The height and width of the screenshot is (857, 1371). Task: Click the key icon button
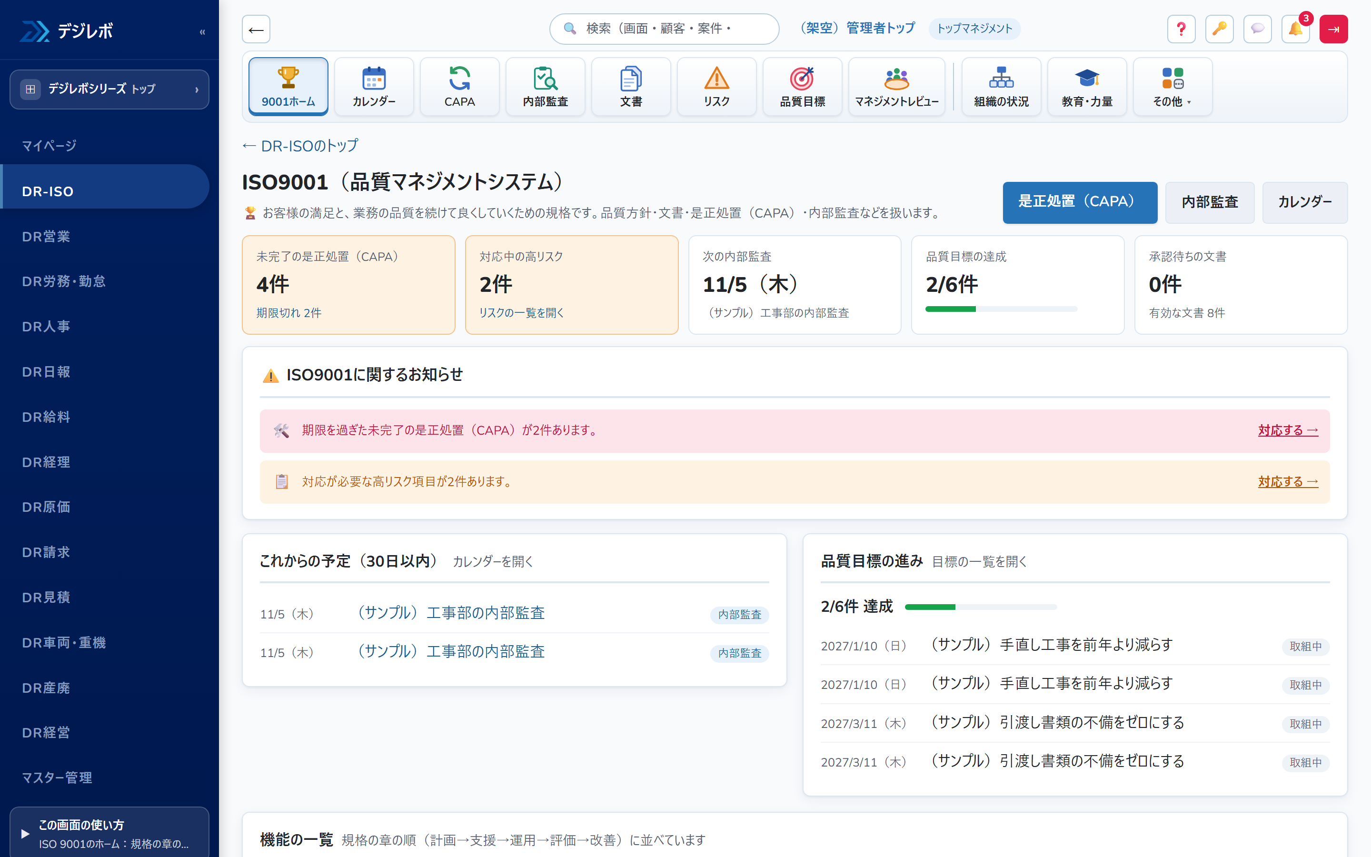click(1219, 29)
